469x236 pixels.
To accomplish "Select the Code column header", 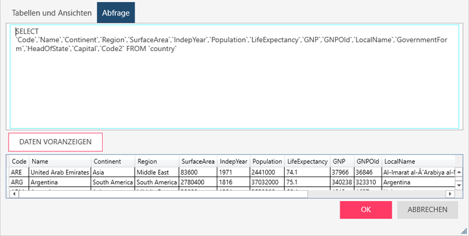I will (19, 162).
